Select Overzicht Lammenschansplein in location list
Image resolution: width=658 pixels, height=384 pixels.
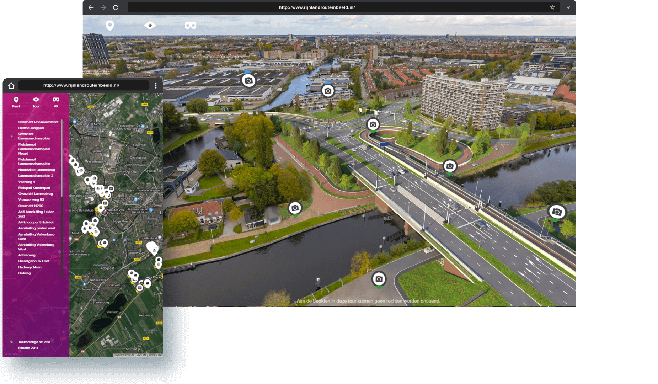click(34, 136)
